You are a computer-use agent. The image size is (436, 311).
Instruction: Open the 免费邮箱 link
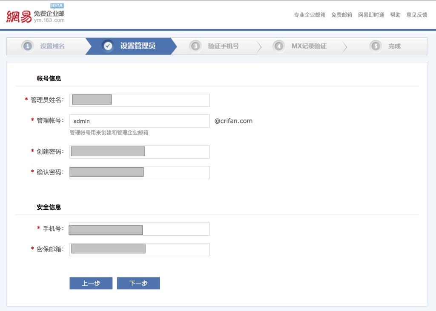click(342, 15)
